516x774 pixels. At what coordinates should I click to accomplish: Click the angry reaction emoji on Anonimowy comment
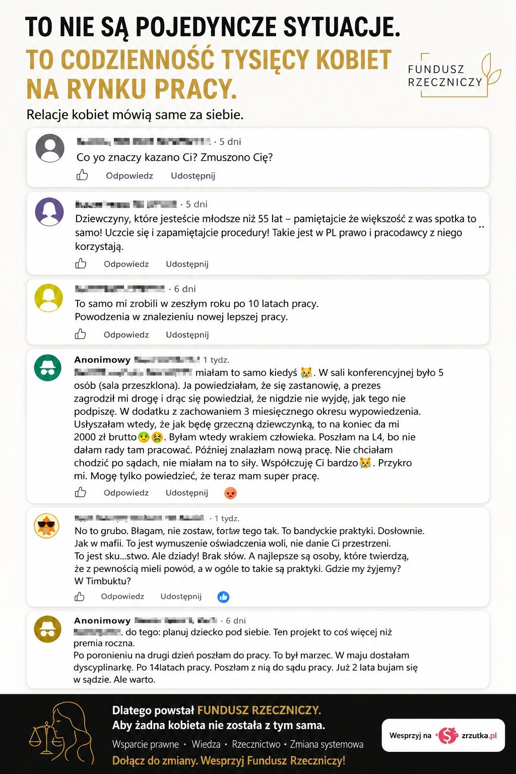click(x=230, y=493)
